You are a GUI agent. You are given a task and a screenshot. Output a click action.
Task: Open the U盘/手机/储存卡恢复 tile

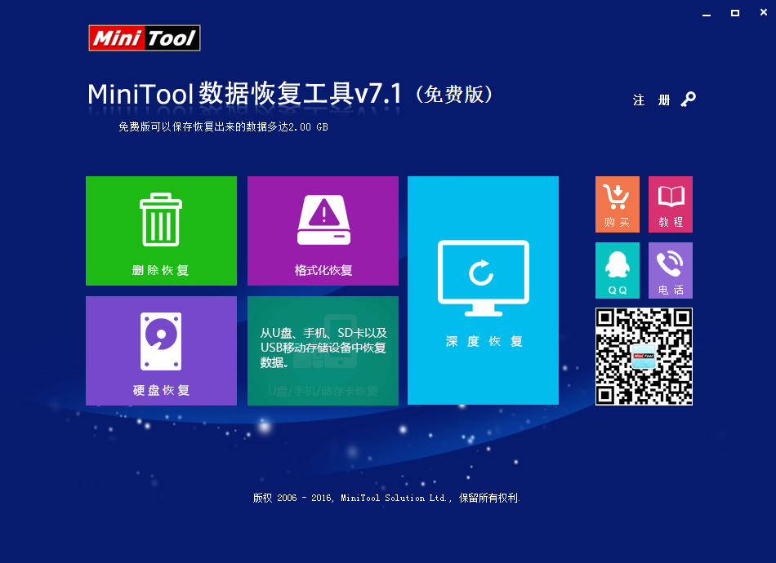(323, 351)
